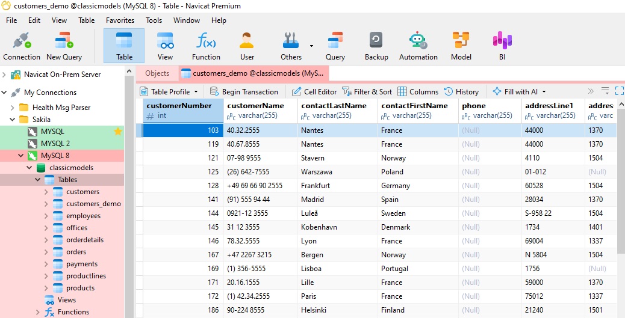Collapse My Connections group
Image resolution: width=625 pixels, height=318 pixels.
4,93
